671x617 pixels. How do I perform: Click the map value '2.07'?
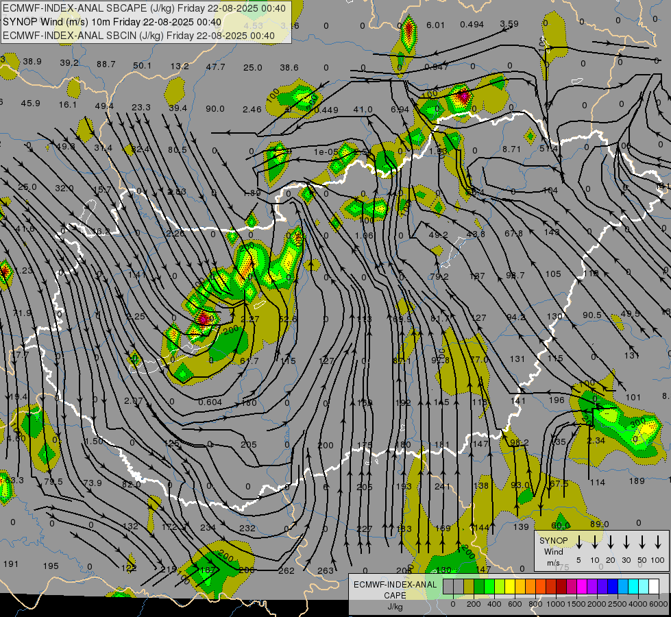(134, 401)
